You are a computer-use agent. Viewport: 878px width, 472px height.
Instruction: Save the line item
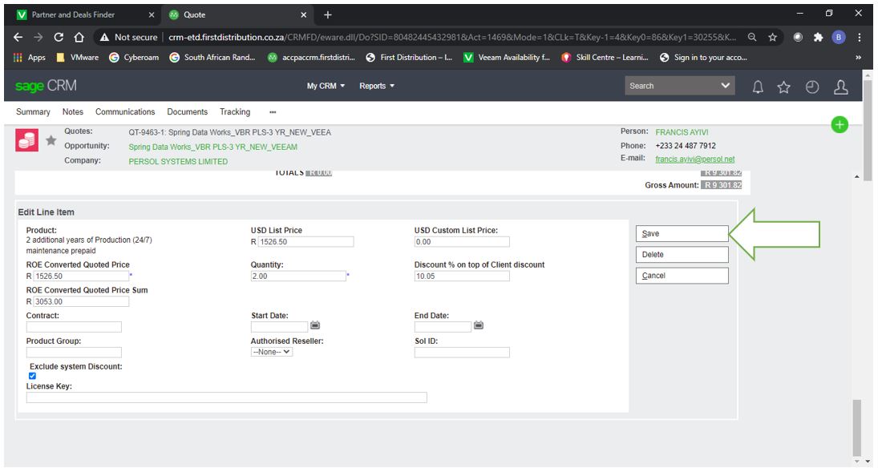point(682,234)
